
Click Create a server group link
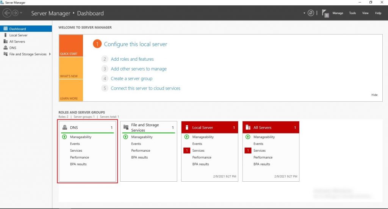[x=131, y=79]
